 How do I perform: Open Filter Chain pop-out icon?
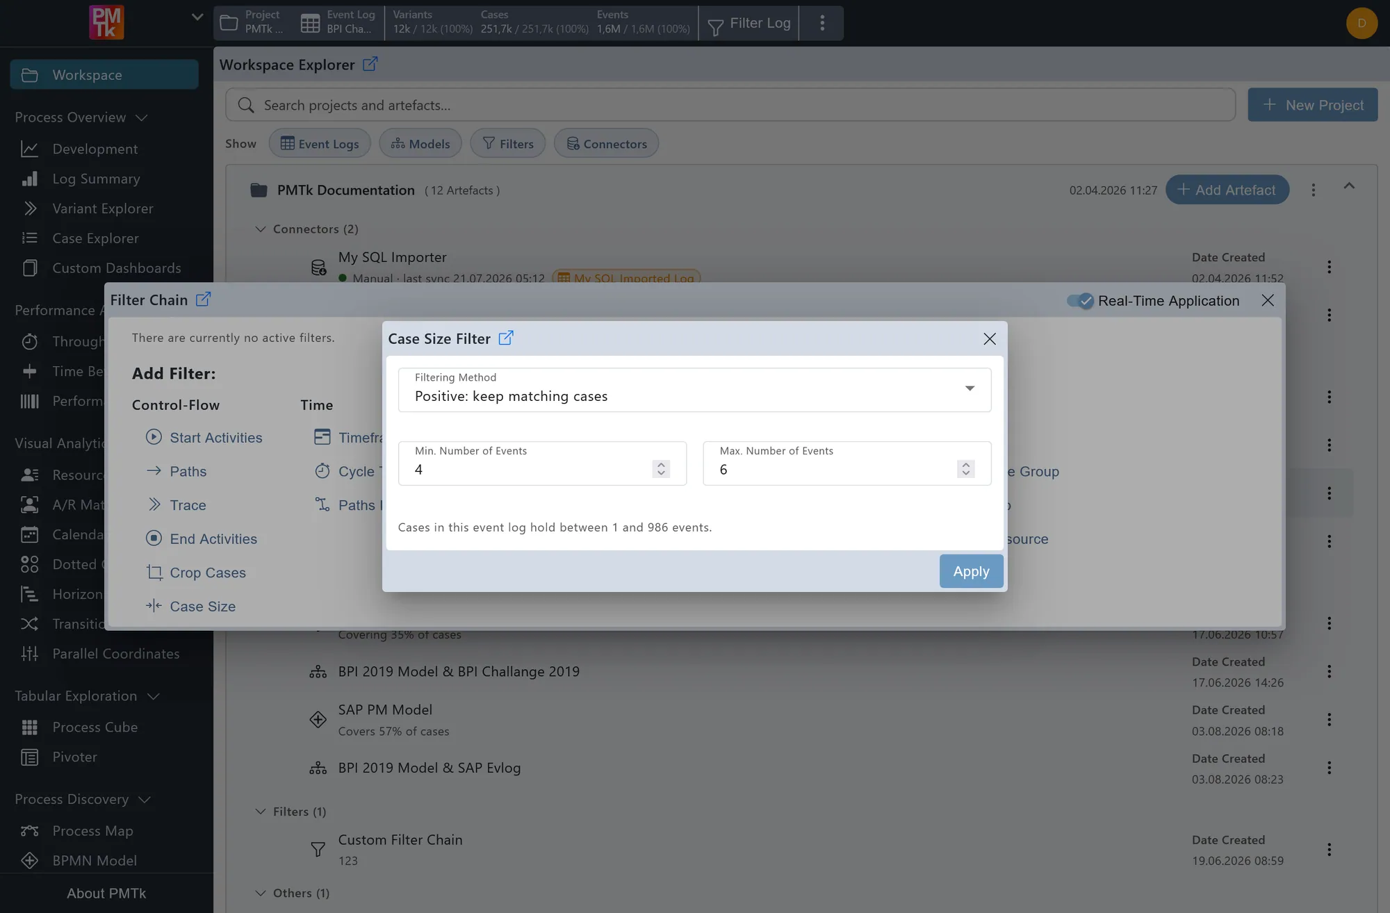(203, 299)
